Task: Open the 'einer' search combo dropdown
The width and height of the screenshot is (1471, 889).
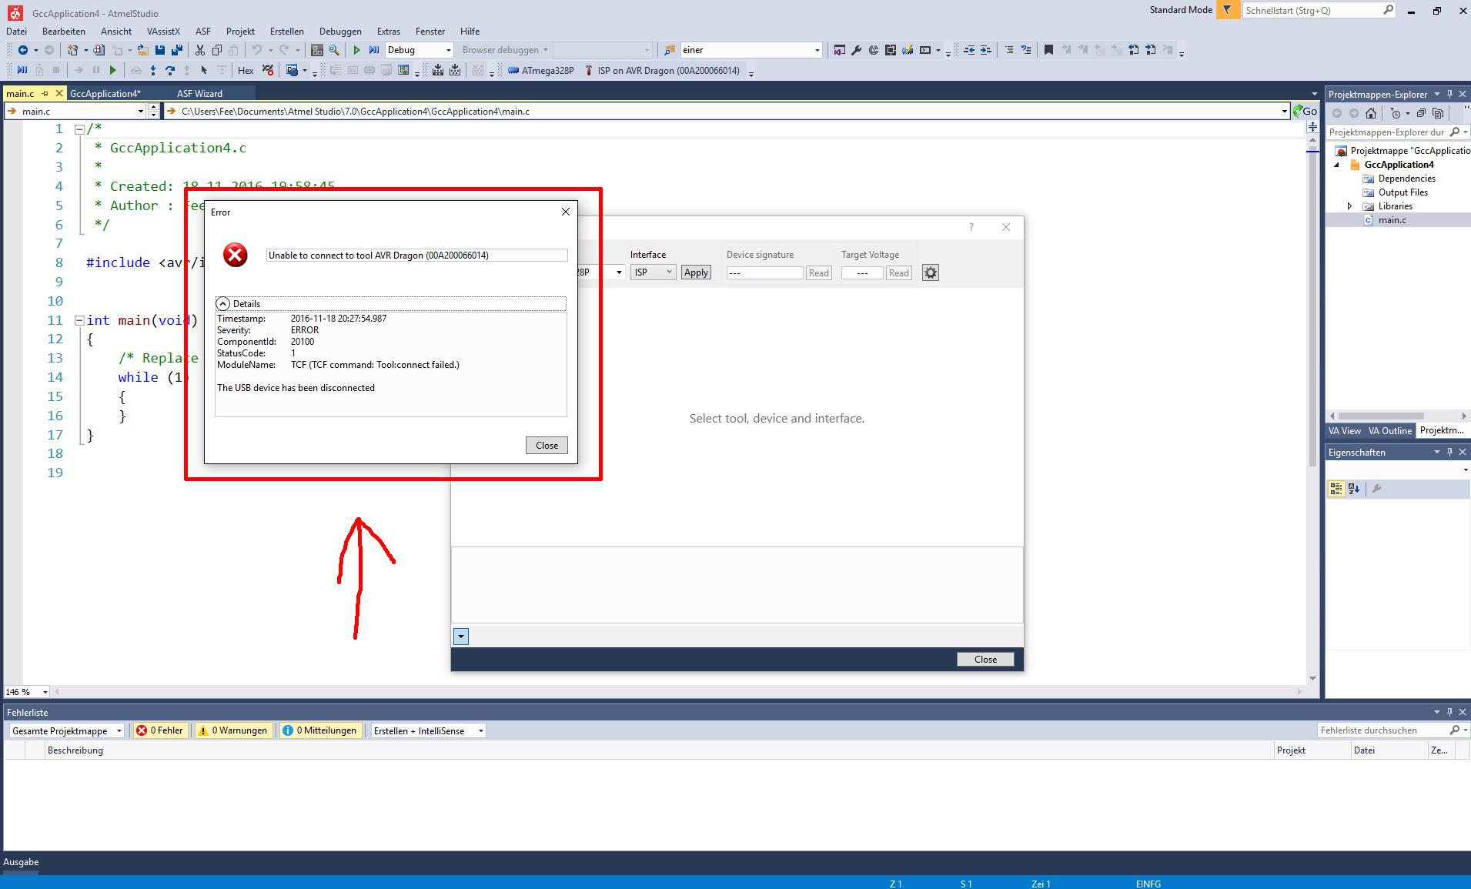Action: (x=817, y=50)
